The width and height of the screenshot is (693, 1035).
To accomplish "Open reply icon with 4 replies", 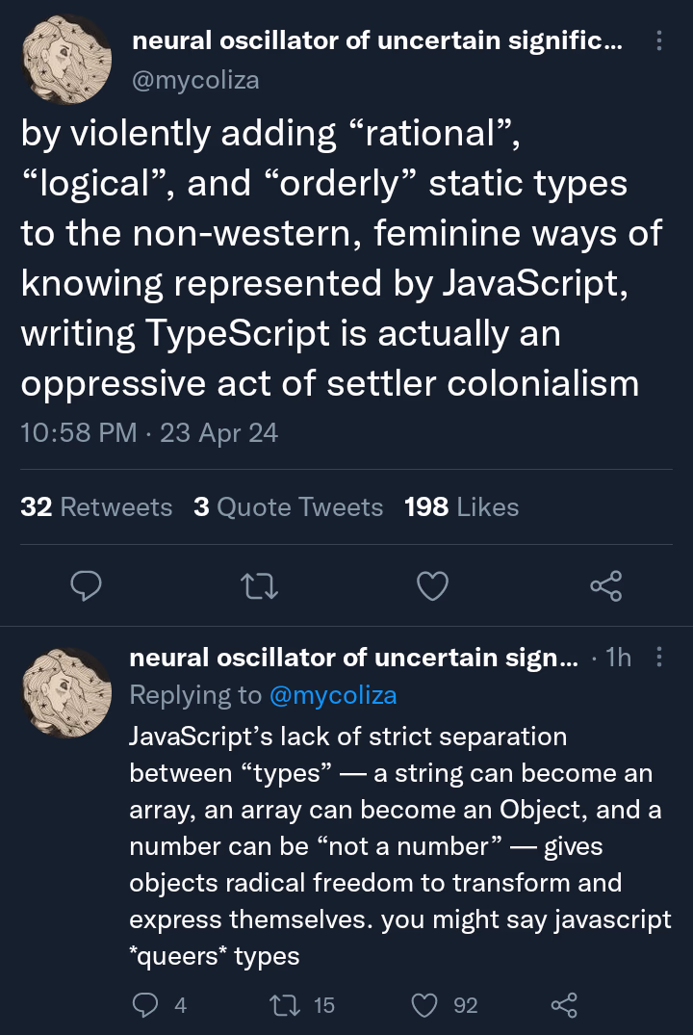I will [145, 1004].
